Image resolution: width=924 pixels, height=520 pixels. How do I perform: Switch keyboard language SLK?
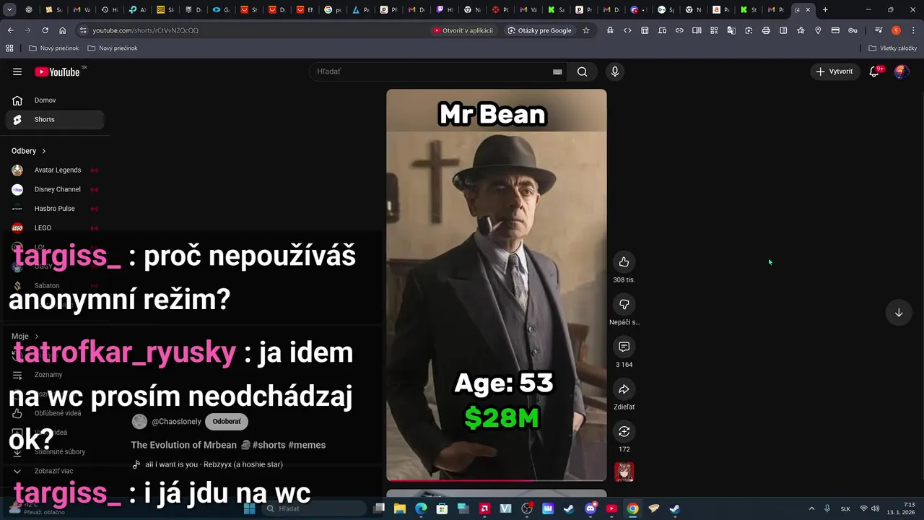tap(845, 508)
